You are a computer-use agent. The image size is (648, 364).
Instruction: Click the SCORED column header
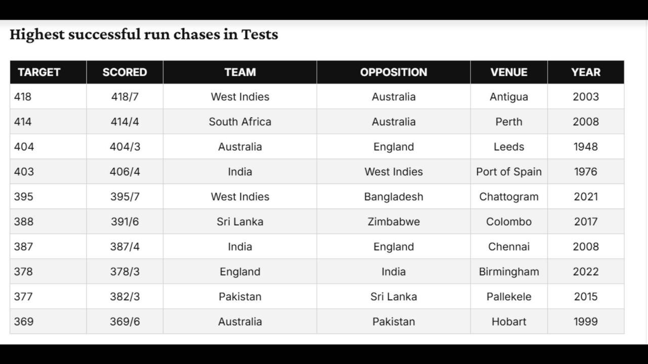125,72
